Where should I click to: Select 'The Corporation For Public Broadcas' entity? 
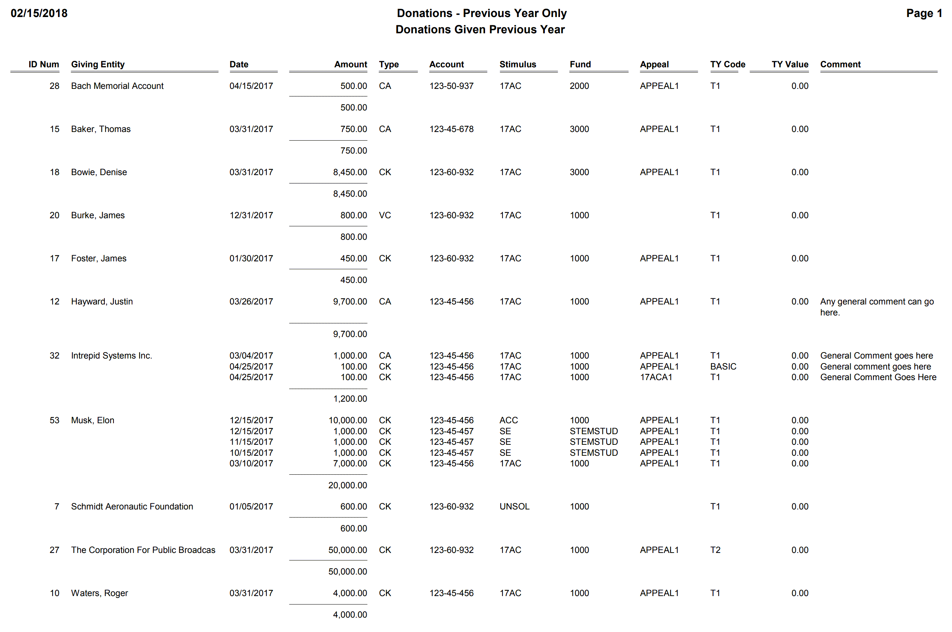pyautogui.click(x=143, y=550)
